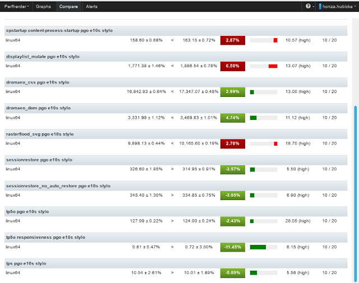Viewport: 359px width, 283px height.
Task: Click the rasterflood_svg pgo e10s stylo header
Action: (176, 134)
